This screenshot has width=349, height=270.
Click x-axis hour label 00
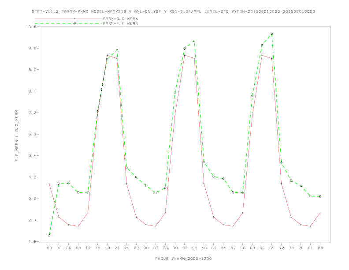coord(49,248)
